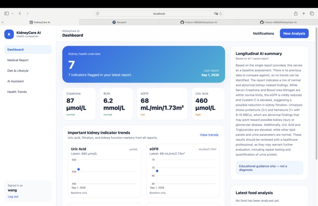Select Dashboard in the sidebar
This screenshot has height=206, width=318.
[28, 50]
